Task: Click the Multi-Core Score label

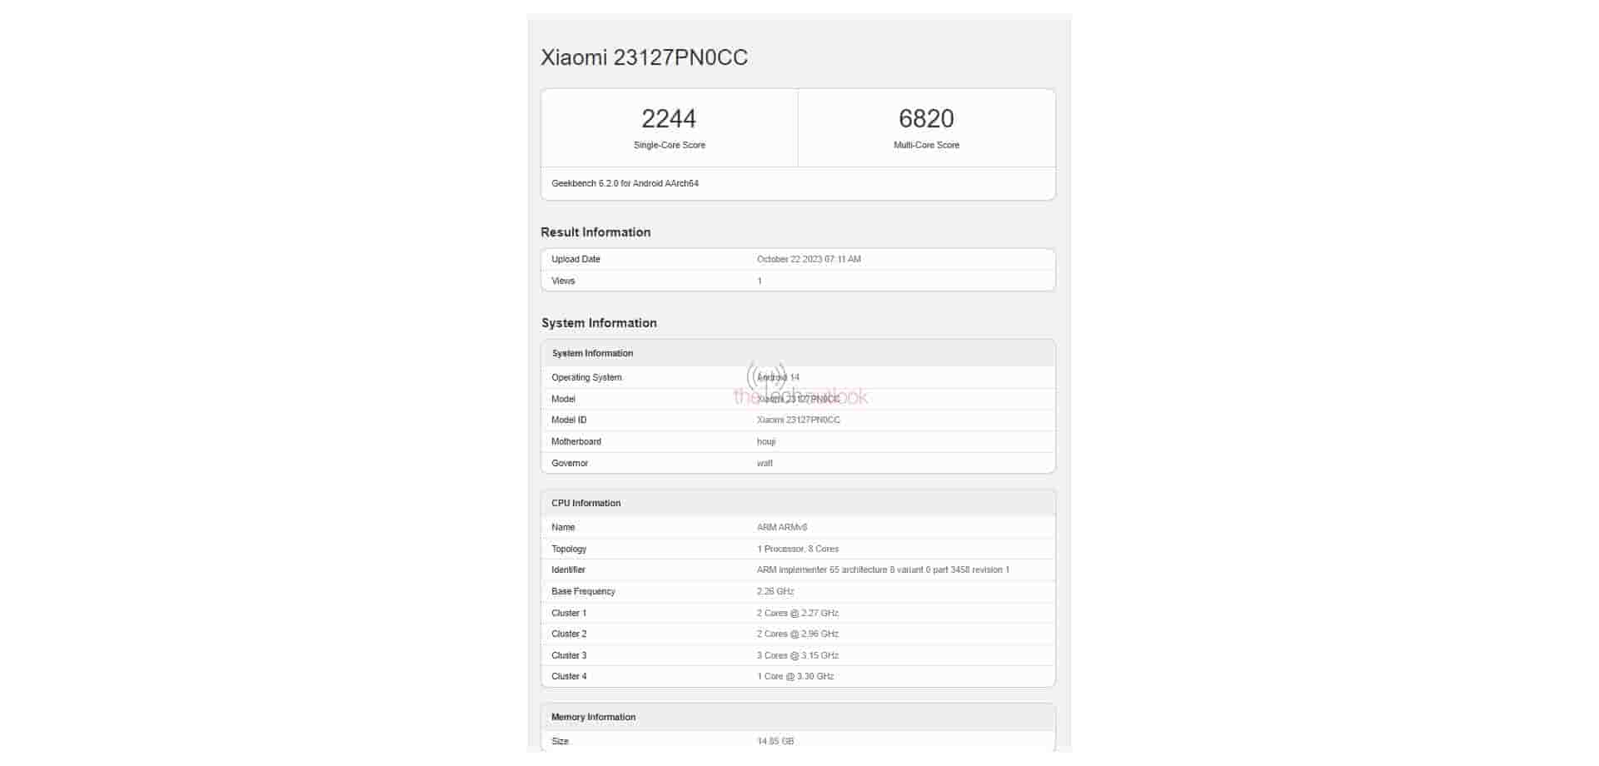Action: click(926, 146)
